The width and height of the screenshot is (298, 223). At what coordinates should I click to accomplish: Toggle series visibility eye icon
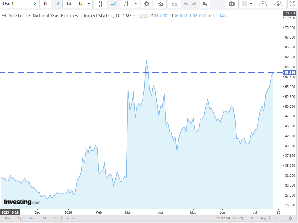(x=140, y=16)
